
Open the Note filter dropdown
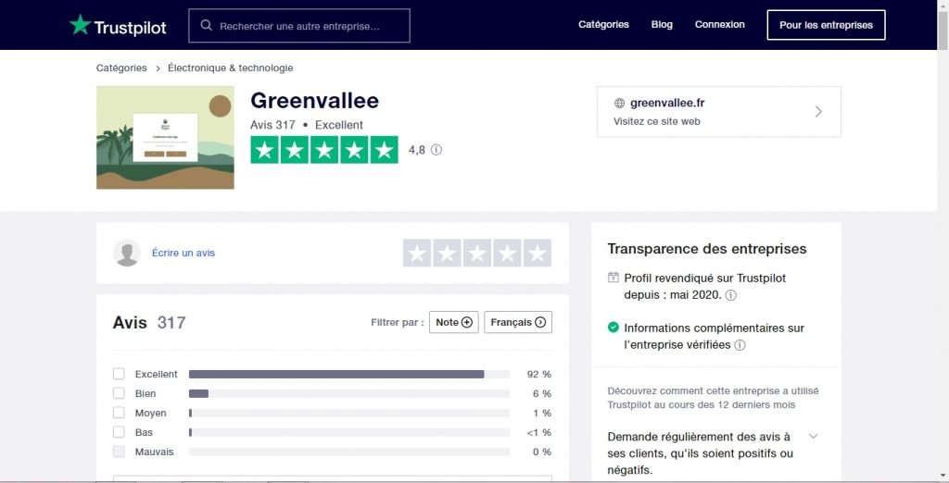click(454, 322)
